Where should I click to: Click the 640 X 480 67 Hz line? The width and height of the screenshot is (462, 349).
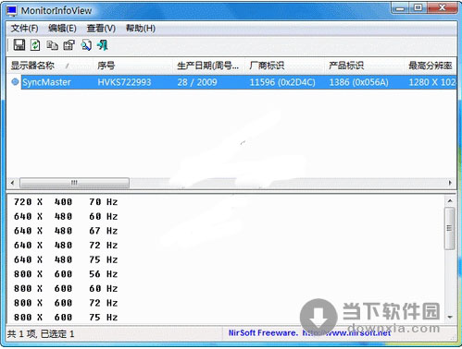coord(66,231)
